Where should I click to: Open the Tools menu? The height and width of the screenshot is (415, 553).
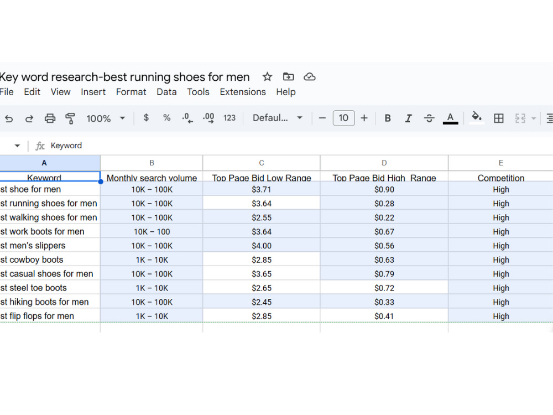[x=198, y=92]
